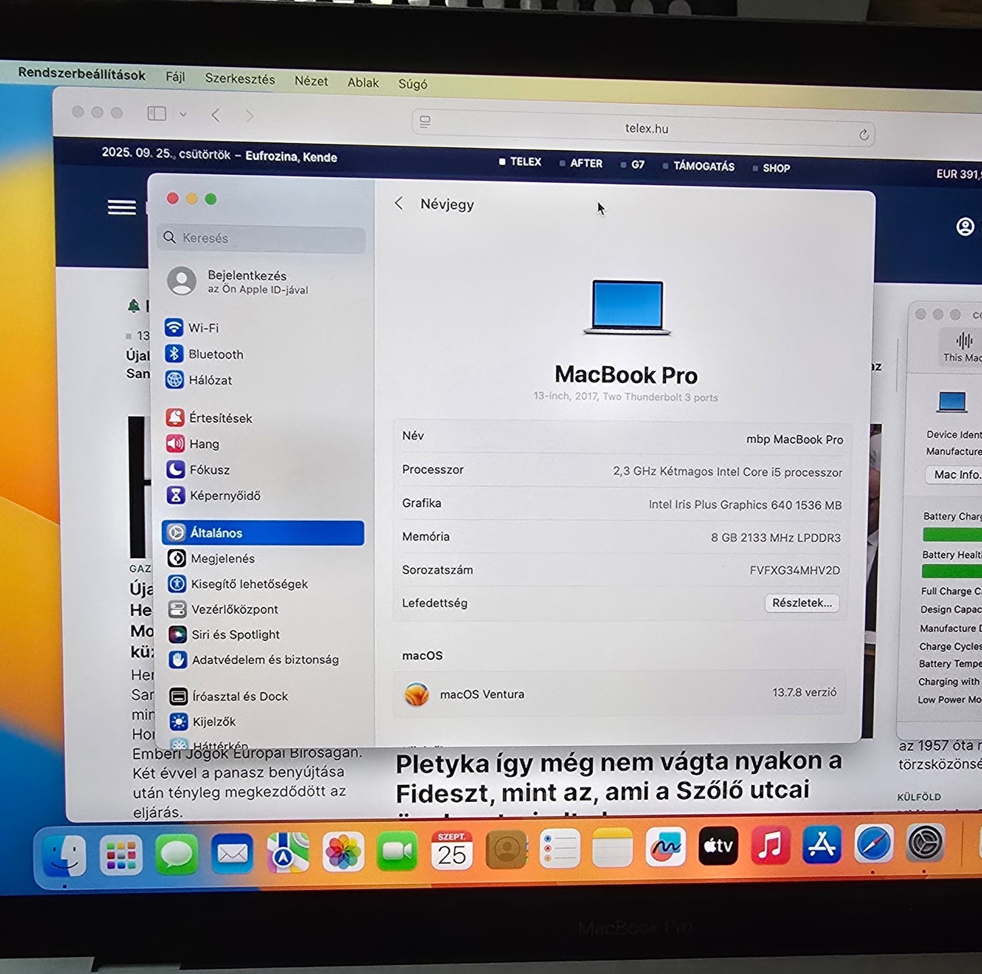Open Kijelzők display settings
The height and width of the screenshot is (974, 982).
203,721
